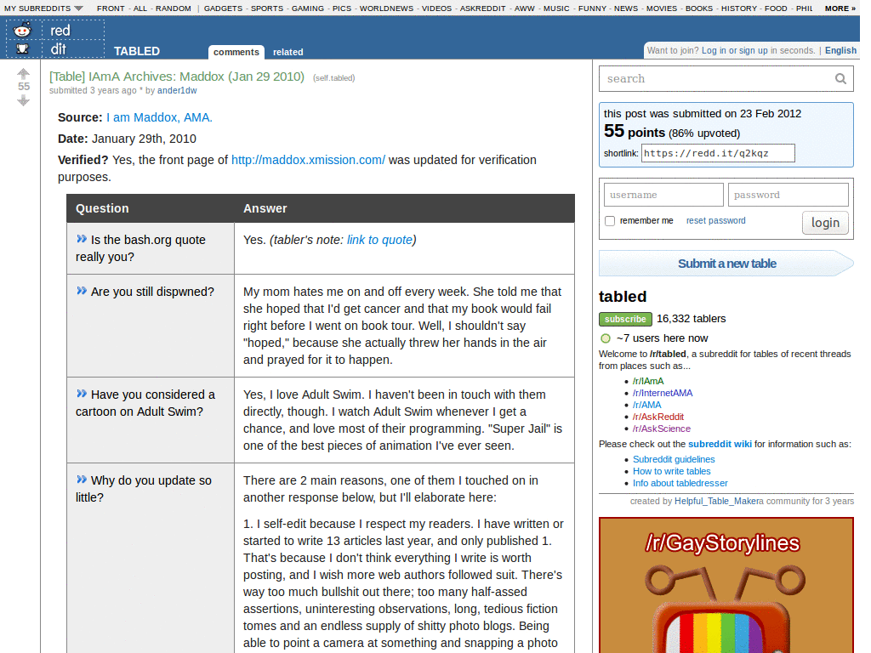871x653 pixels.
Task: Open the I am Maddox, AMA link
Action: pyautogui.click(x=158, y=117)
